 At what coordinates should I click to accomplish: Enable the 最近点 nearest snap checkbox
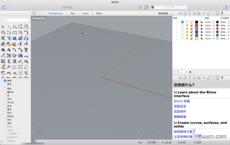pos(5,92)
